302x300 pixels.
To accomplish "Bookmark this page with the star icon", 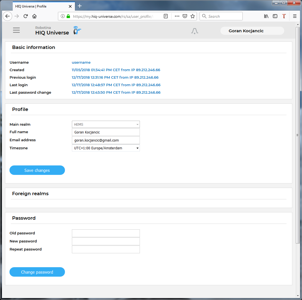I will (193, 16).
